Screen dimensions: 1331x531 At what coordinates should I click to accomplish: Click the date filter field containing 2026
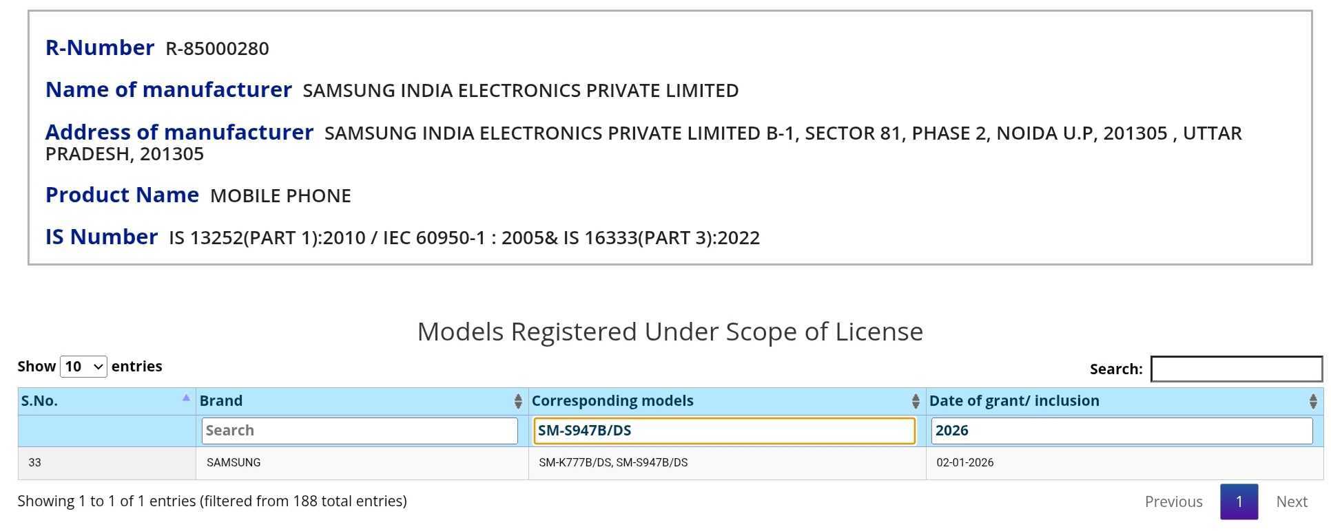pyautogui.click(x=1121, y=431)
